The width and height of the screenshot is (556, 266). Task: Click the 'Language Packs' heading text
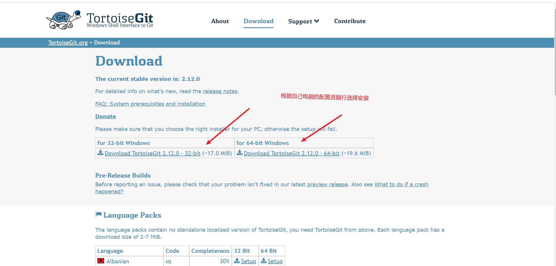(x=132, y=215)
